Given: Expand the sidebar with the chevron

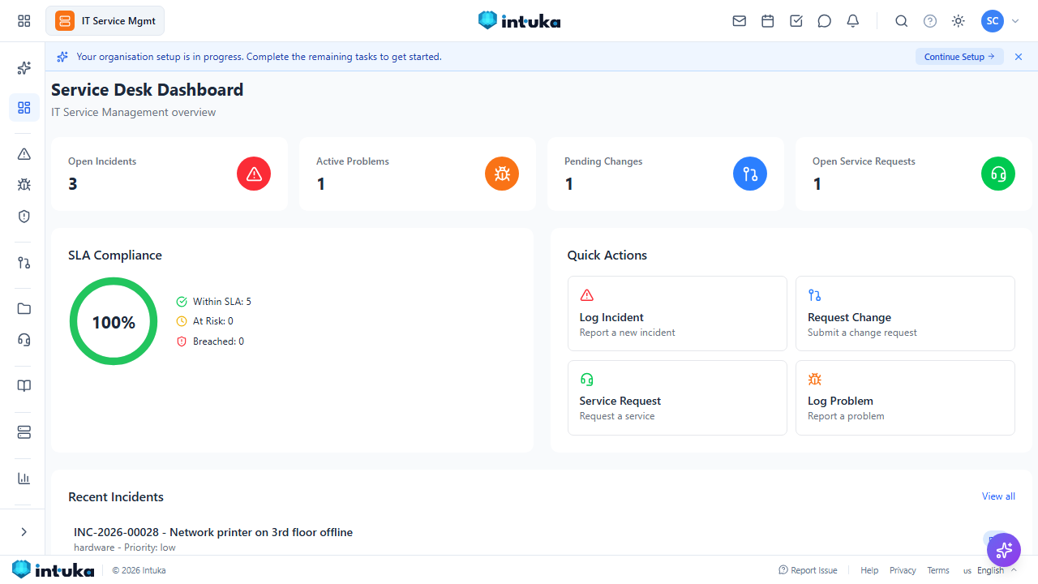Looking at the screenshot, I should (24, 532).
